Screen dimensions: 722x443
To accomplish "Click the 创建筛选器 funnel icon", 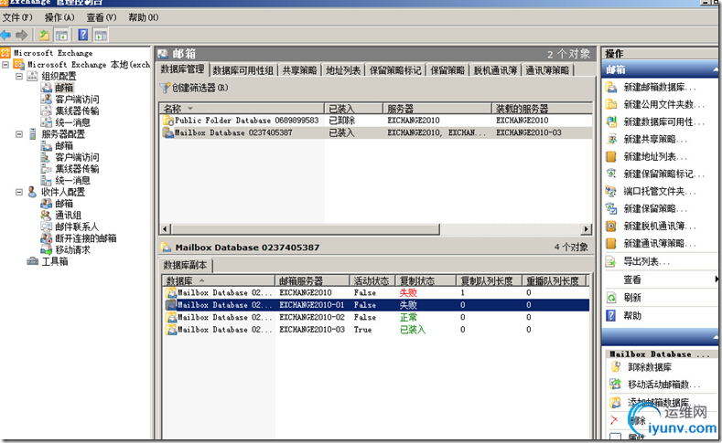I will point(165,88).
